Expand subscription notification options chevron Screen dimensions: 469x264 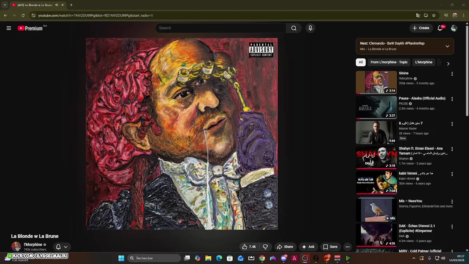tap(66, 247)
